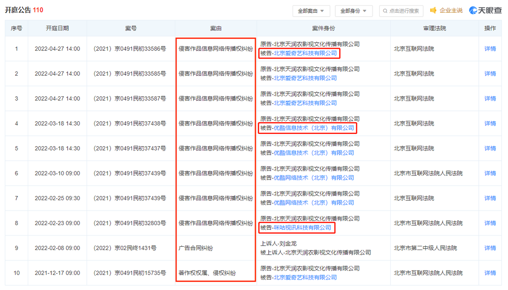This screenshot has width=508, height=290.
Task: Open defendant 北京爱奇艺科技有限公司 link in row 2
Action: click(305, 78)
